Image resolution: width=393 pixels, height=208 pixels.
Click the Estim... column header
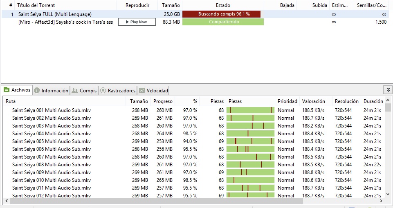(x=339, y=5)
